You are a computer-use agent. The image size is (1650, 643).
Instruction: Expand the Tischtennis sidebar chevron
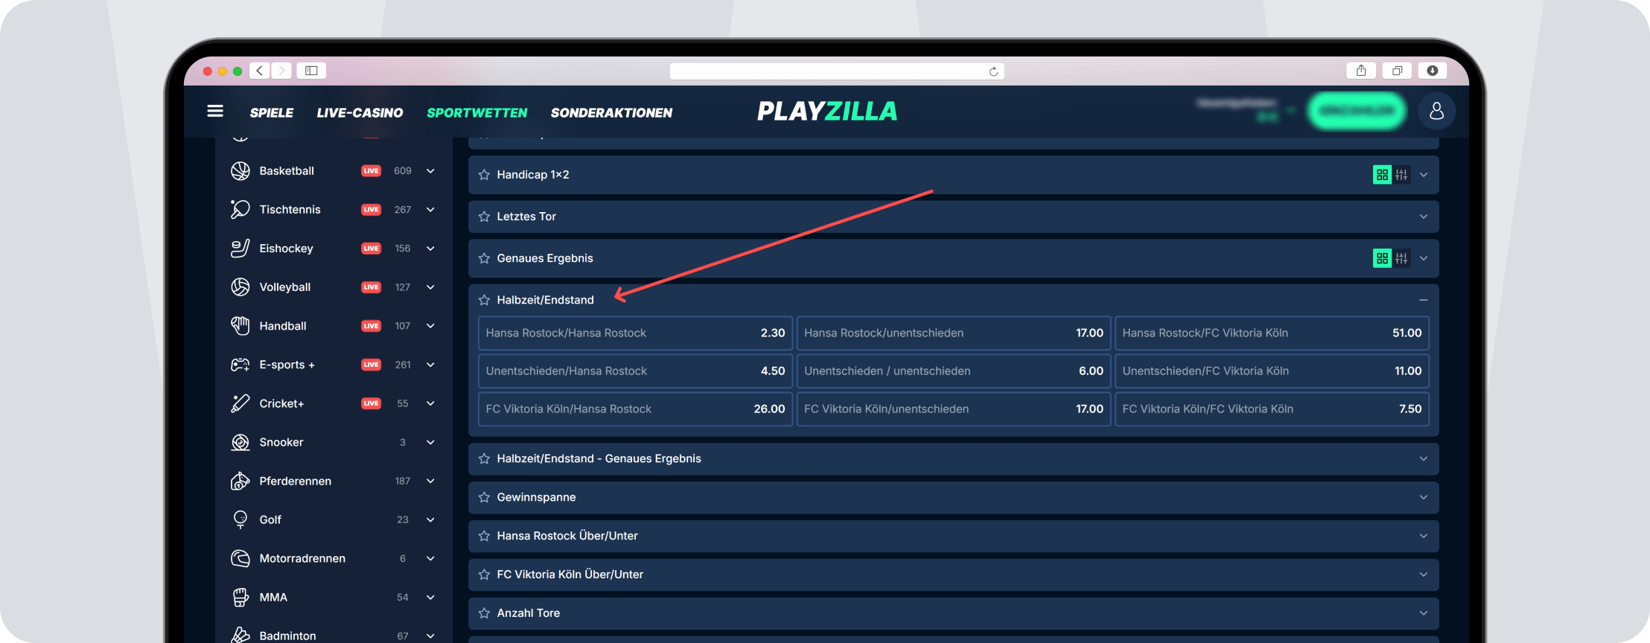click(430, 210)
